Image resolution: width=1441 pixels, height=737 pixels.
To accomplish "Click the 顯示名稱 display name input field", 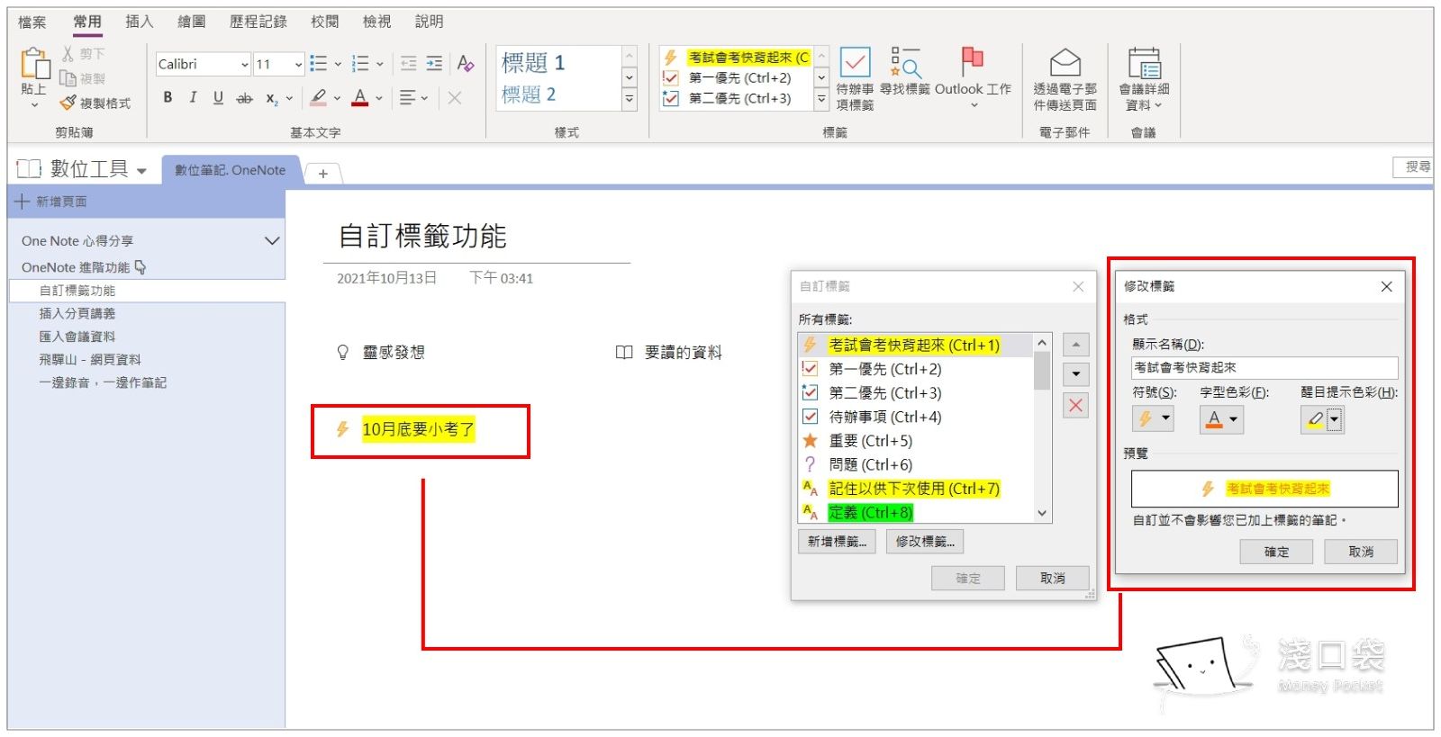I will (x=1264, y=367).
